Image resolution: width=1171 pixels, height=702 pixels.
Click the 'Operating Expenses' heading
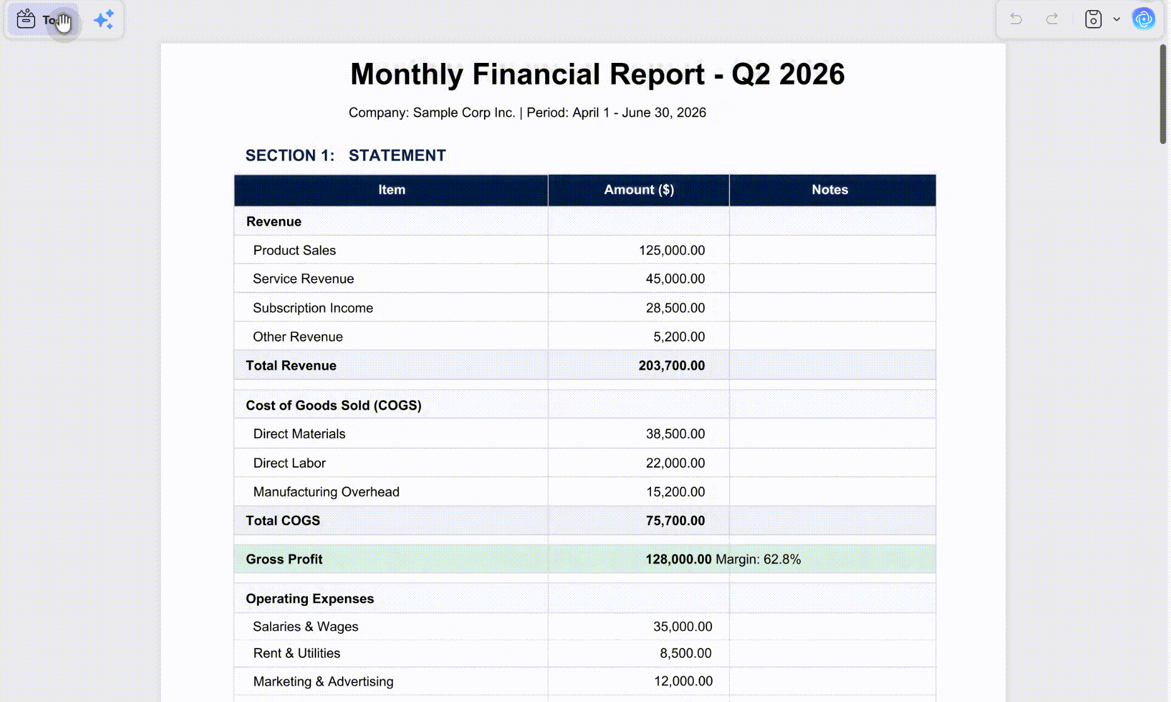[310, 599]
